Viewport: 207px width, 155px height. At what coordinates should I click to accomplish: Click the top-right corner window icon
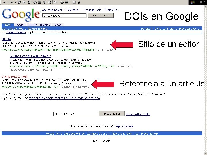tap(192, 2)
